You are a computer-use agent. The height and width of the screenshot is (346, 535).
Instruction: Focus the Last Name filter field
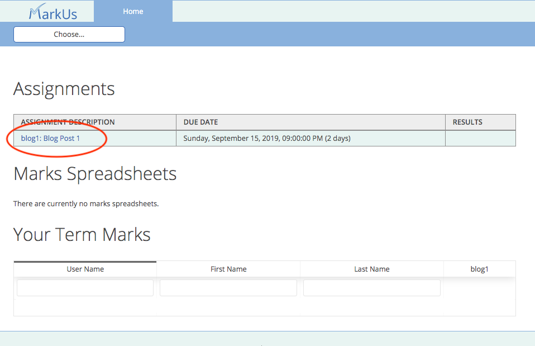click(x=371, y=288)
